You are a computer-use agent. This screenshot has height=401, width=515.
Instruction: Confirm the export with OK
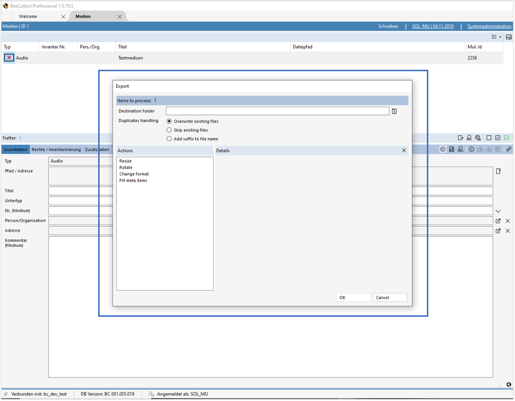click(x=353, y=297)
